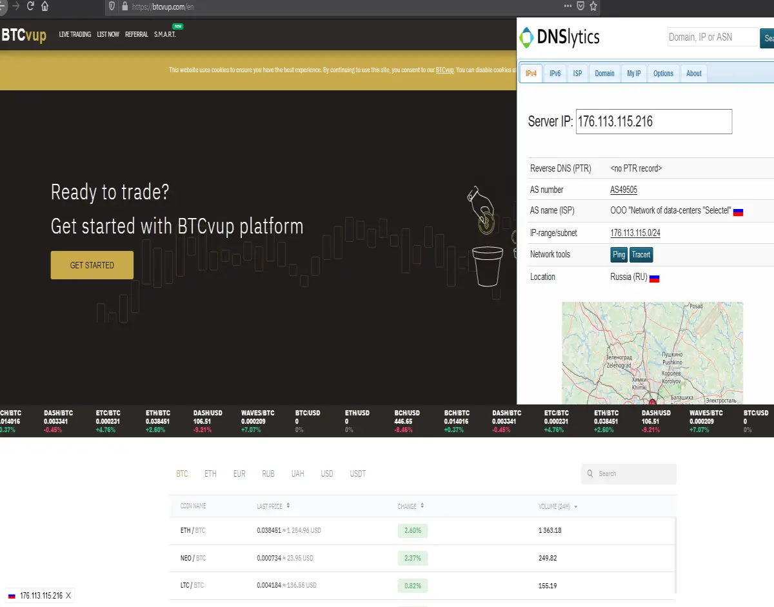Open the About tab in DNSlytics
This screenshot has width=774, height=607.
pos(694,74)
